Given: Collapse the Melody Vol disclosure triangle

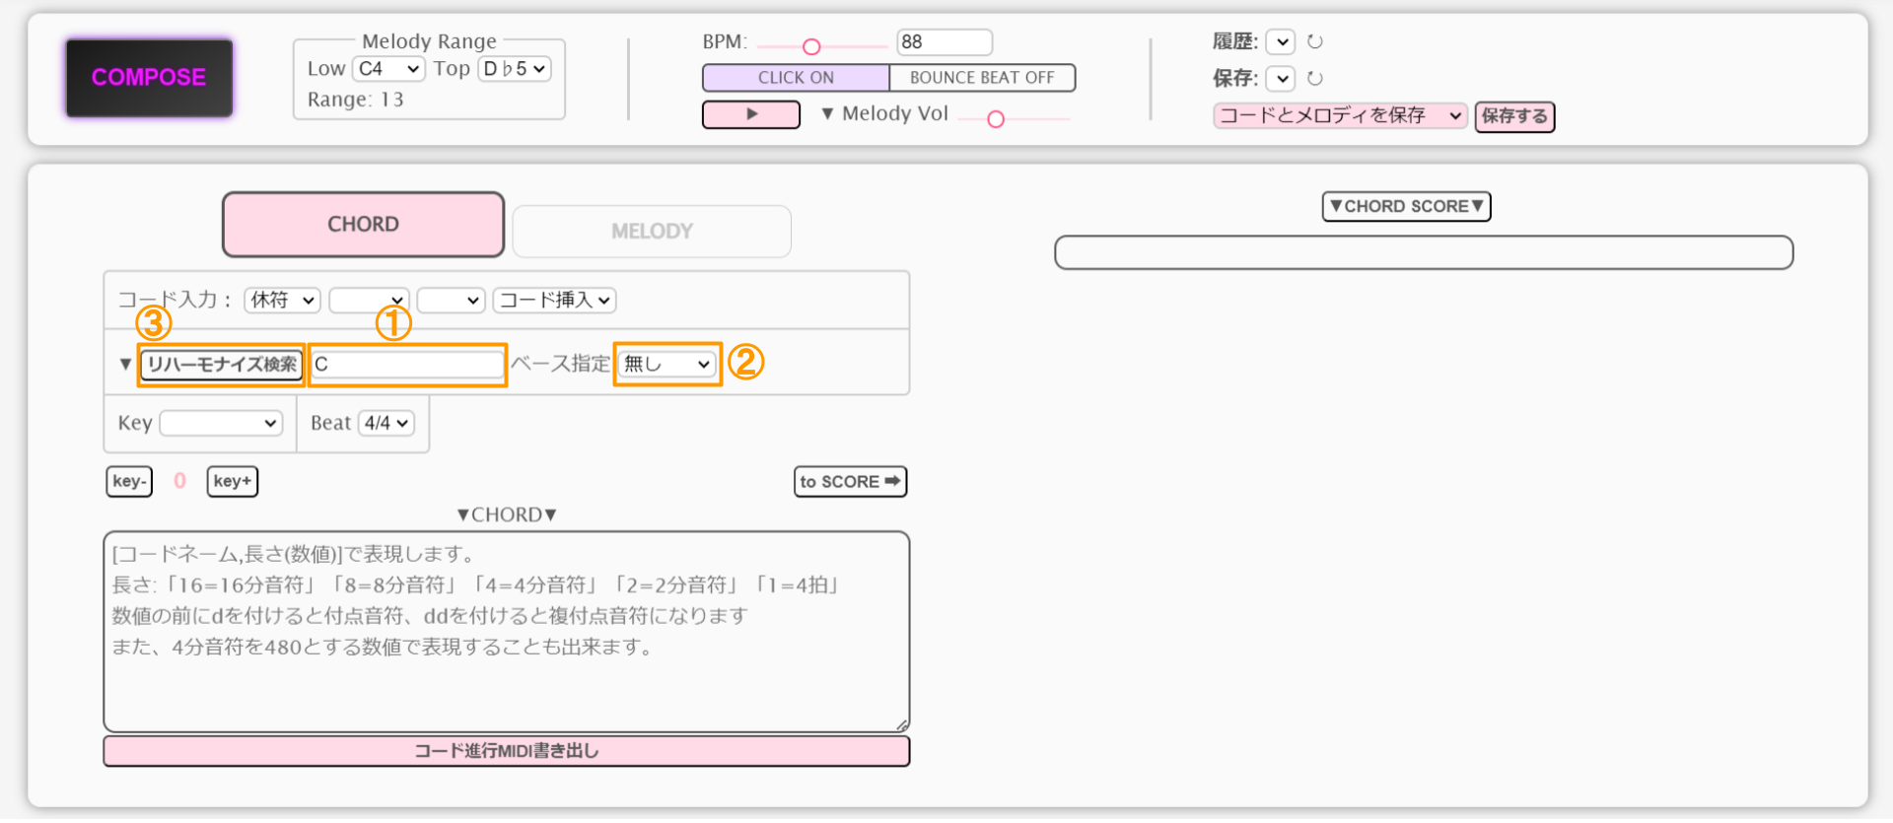Looking at the screenshot, I should (827, 114).
